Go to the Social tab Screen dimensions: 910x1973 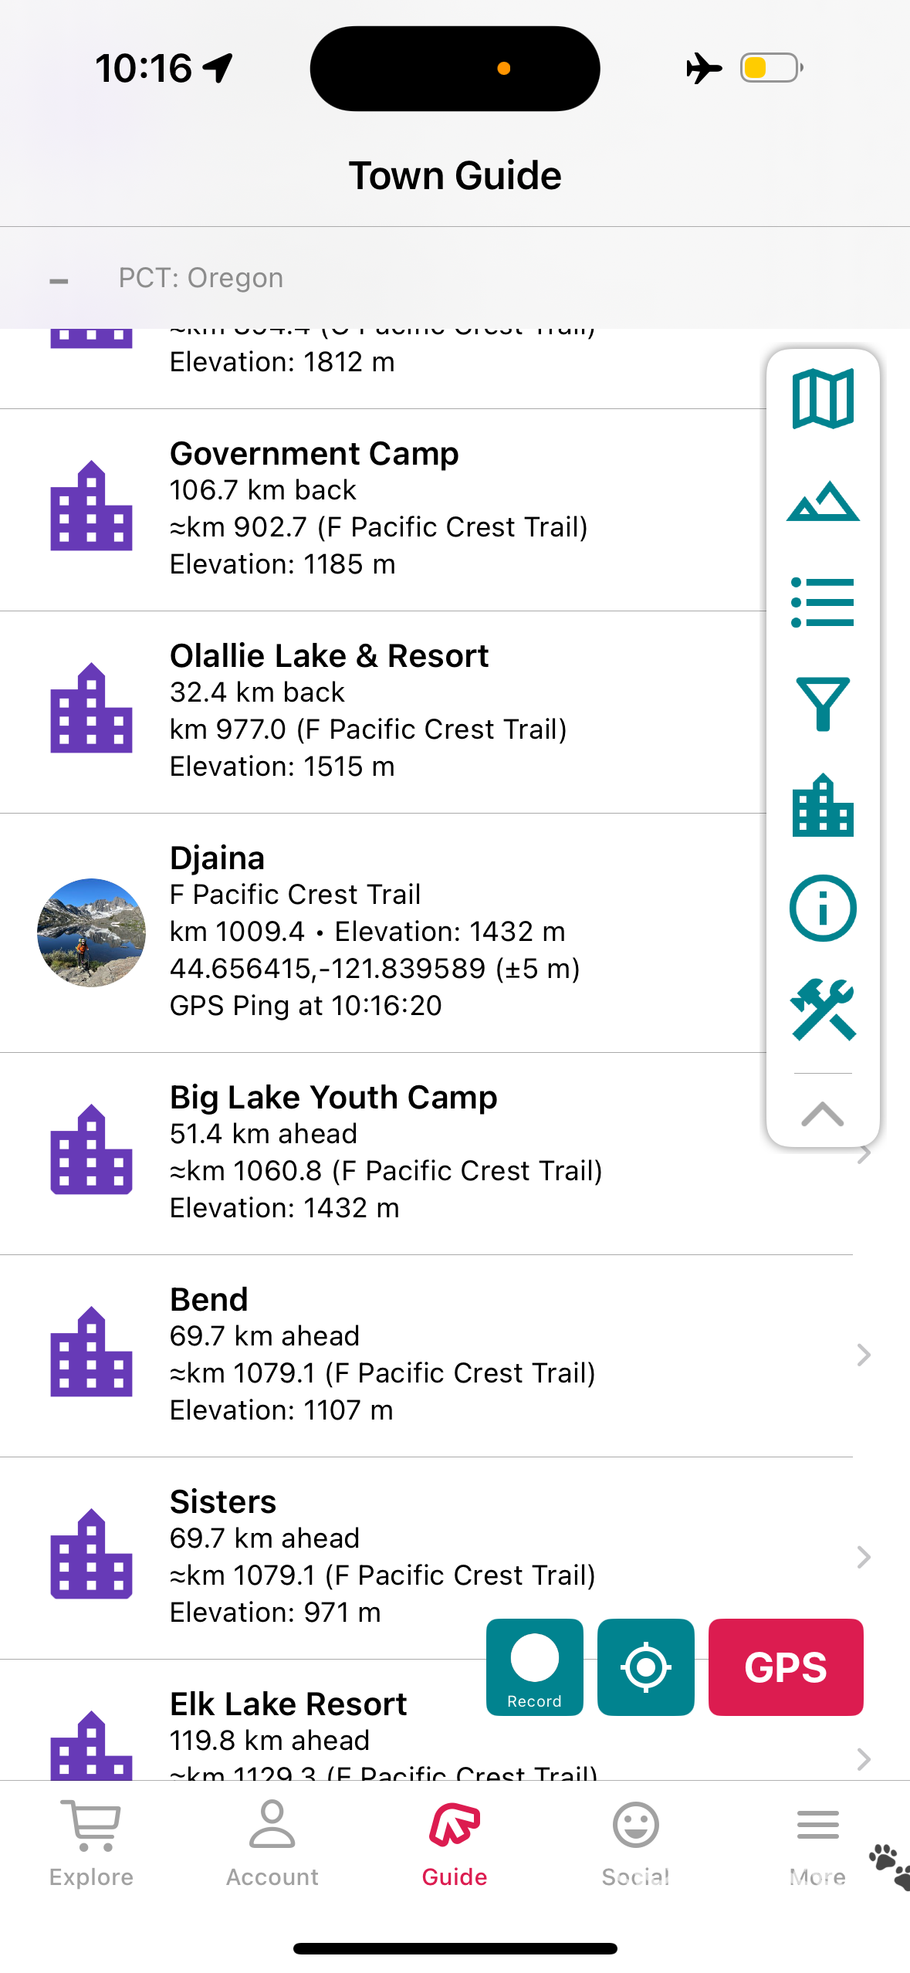[635, 1843]
